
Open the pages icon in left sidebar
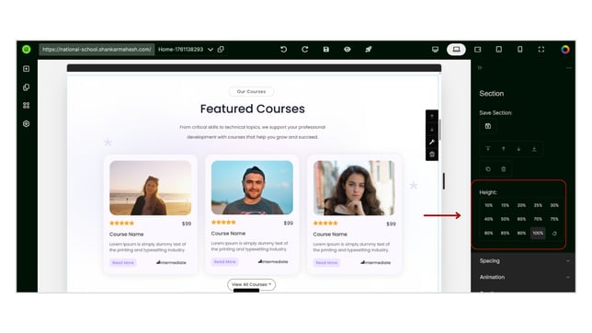pyautogui.click(x=26, y=87)
